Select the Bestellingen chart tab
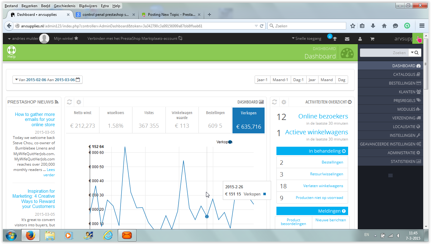Screen dimensions: 431x244 (215, 120)
